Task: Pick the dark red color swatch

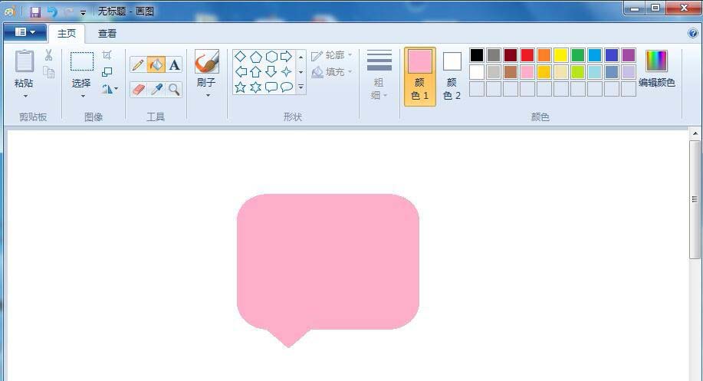Action: click(511, 55)
